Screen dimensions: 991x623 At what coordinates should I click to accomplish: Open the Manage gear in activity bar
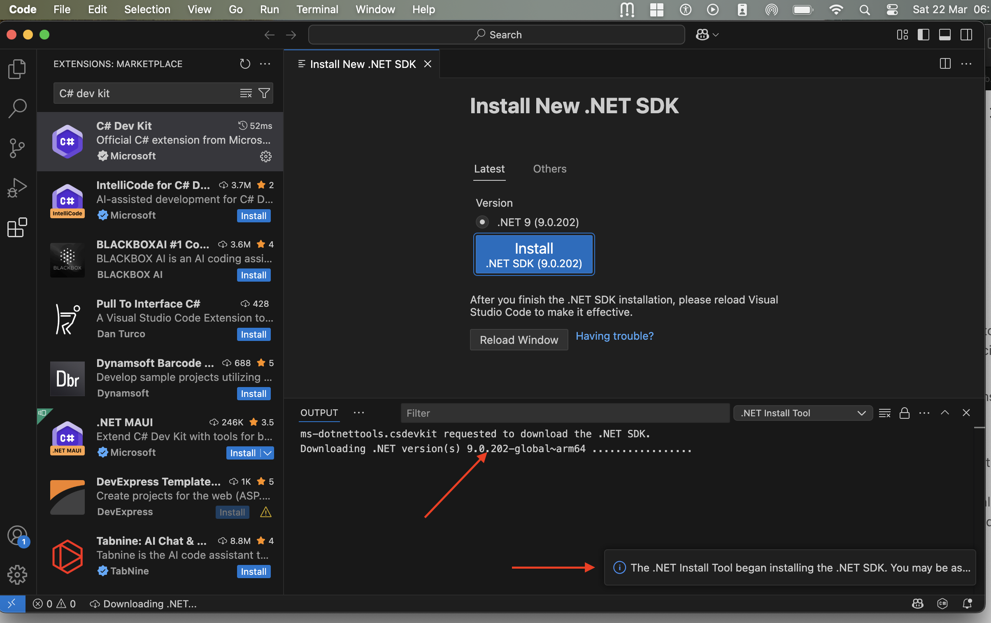tap(17, 575)
